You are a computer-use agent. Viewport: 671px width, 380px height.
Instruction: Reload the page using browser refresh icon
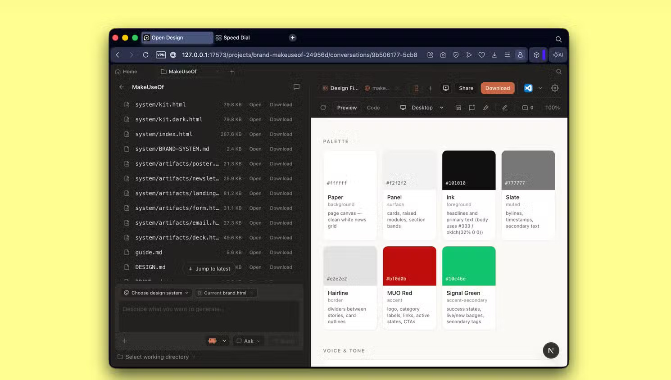[145, 55]
